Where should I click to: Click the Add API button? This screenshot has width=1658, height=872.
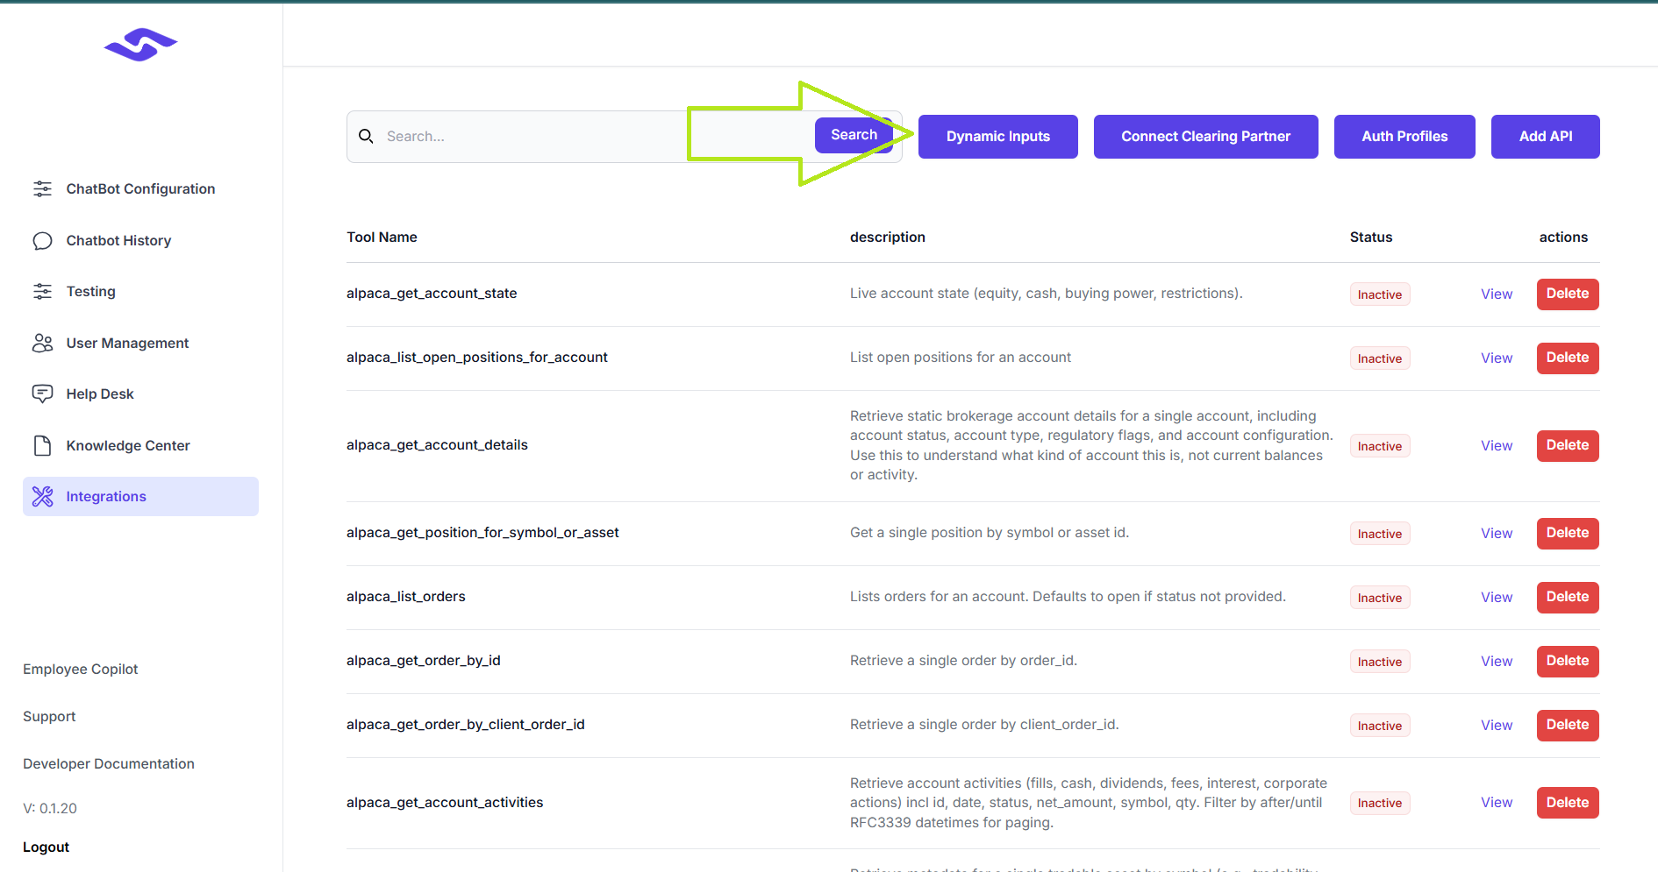pyautogui.click(x=1545, y=137)
